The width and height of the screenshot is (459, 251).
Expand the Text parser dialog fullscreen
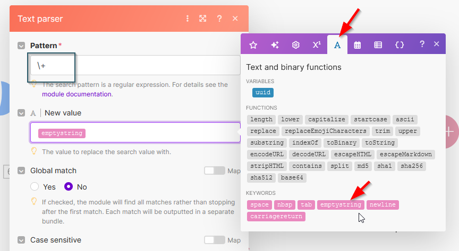(203, 19)
